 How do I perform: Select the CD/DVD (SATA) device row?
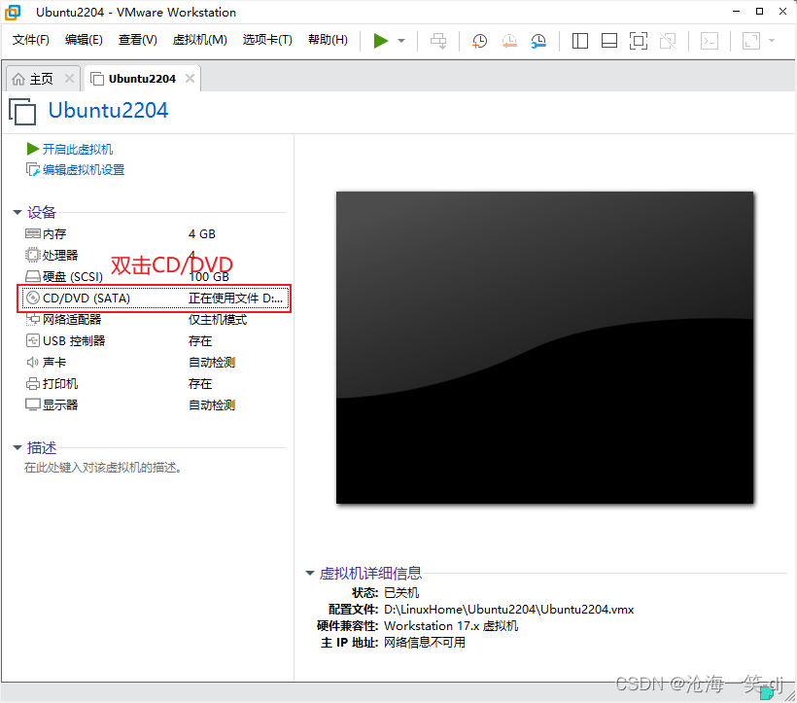(x=156, y=298)
